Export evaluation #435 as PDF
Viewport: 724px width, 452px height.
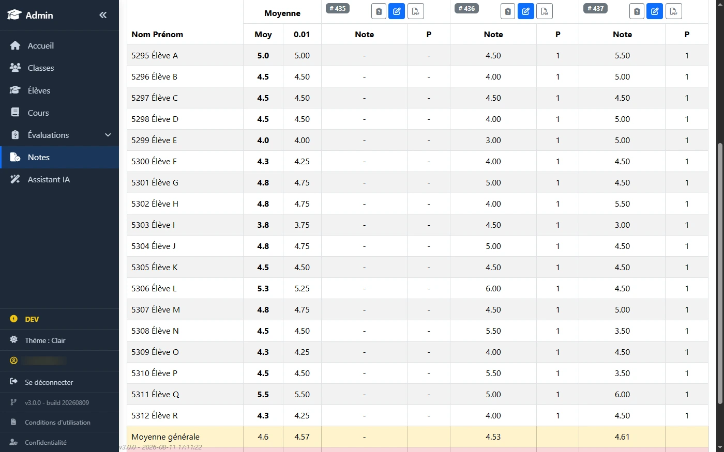coord(416,11)
